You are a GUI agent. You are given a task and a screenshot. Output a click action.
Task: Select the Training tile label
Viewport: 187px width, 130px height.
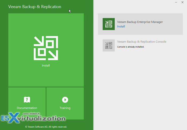coord(65,108)
